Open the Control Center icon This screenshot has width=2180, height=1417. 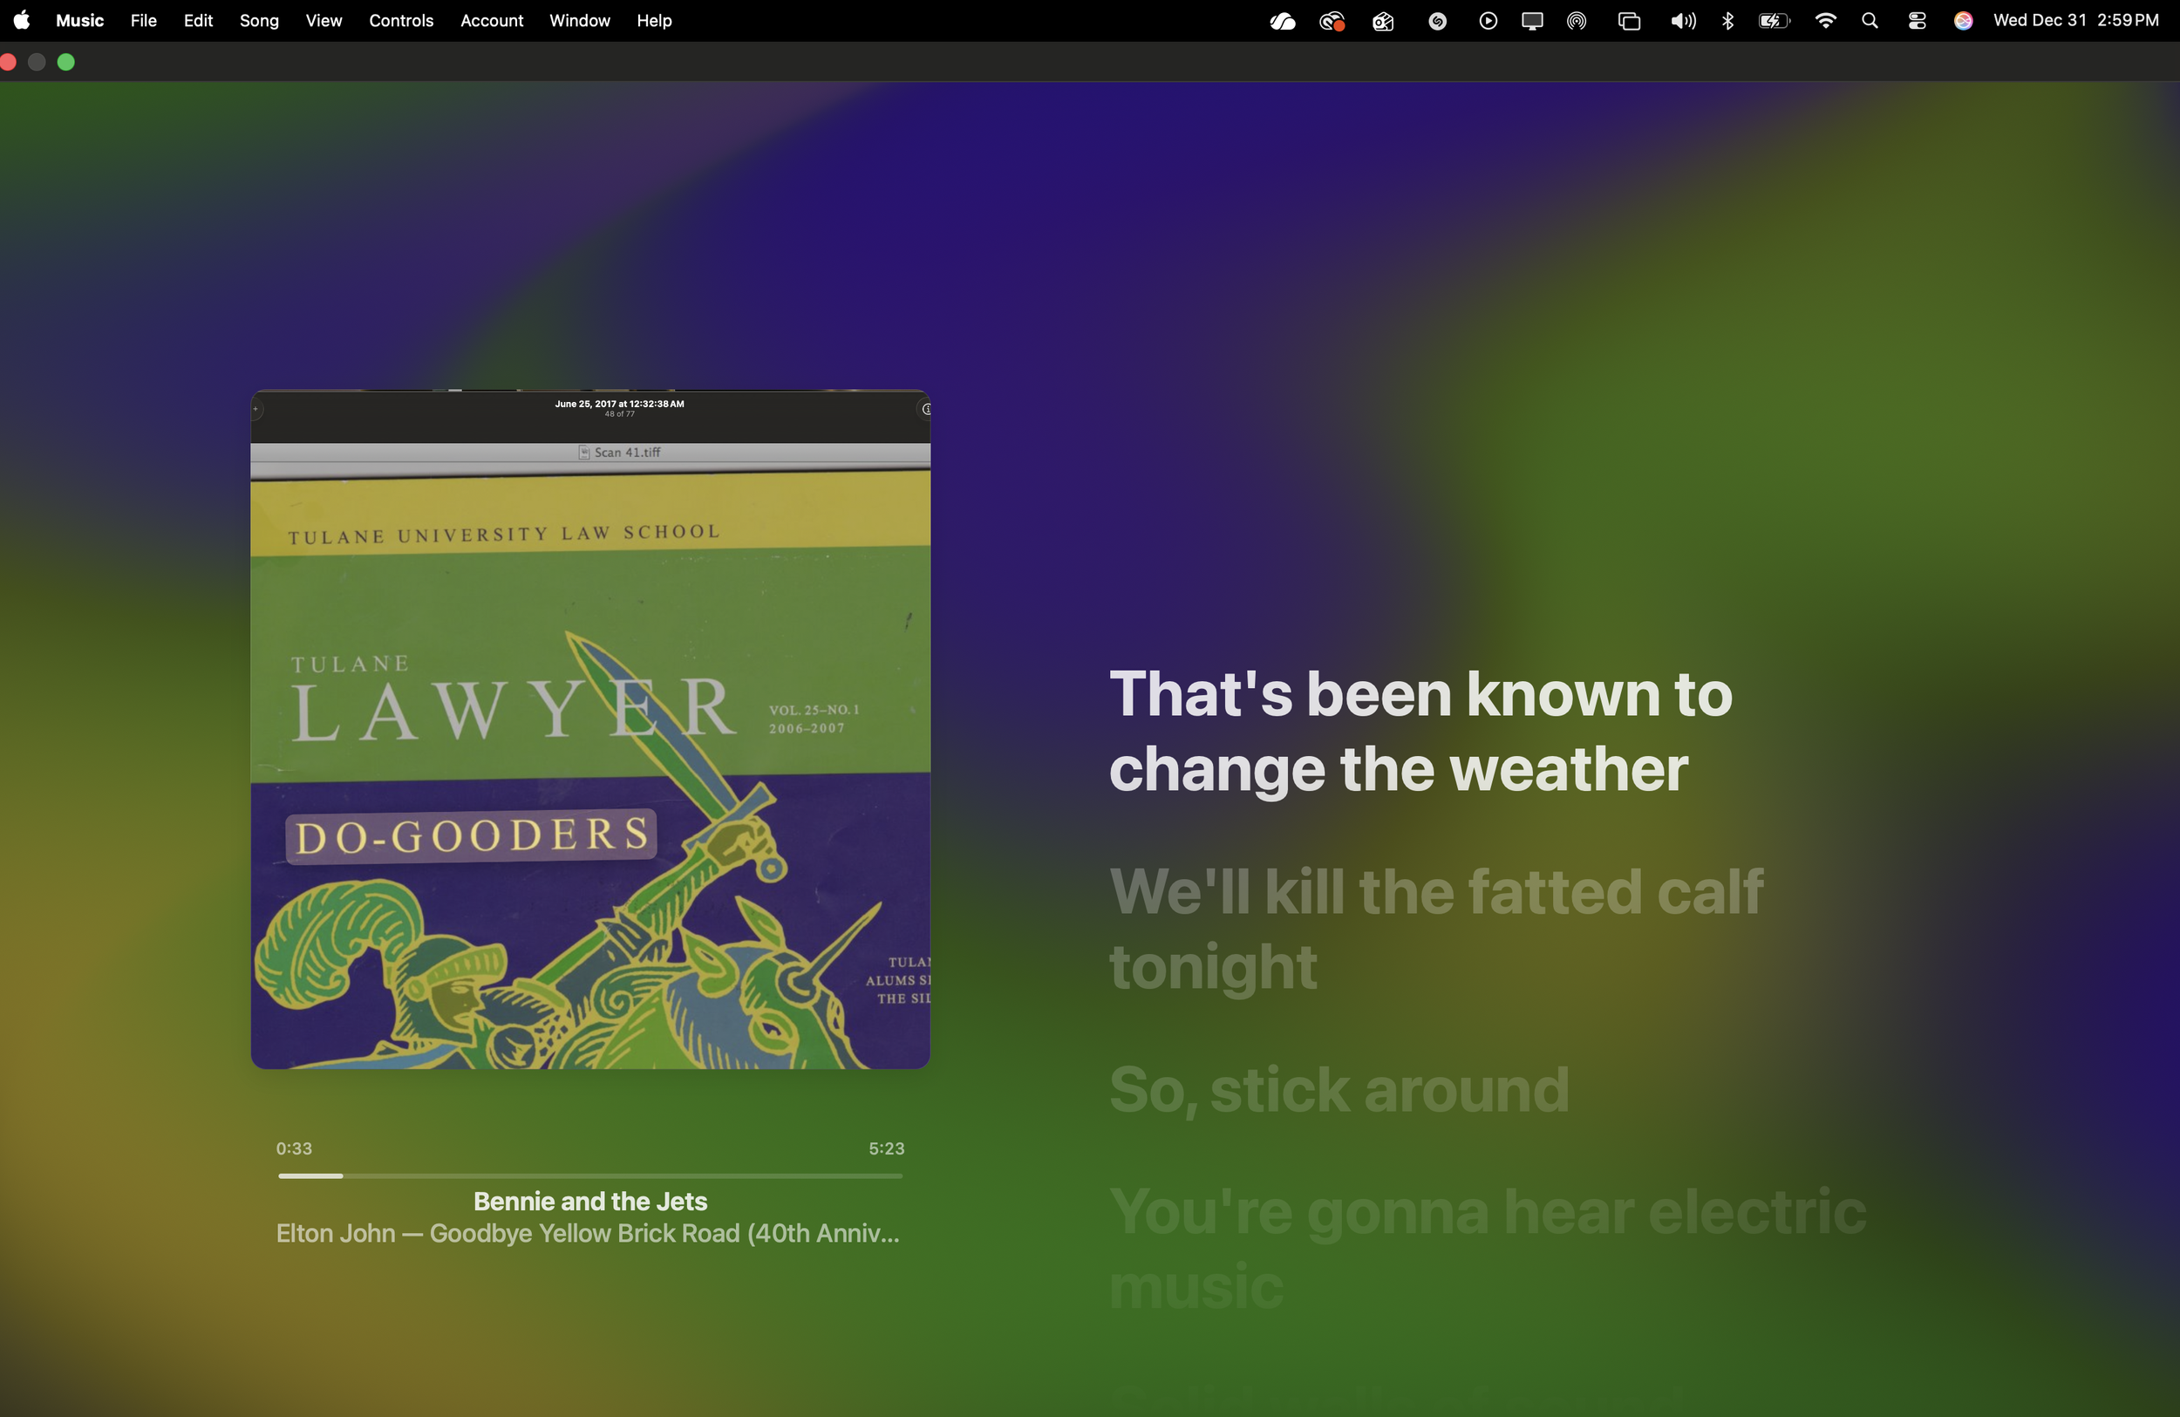[x=1916, y=21]
